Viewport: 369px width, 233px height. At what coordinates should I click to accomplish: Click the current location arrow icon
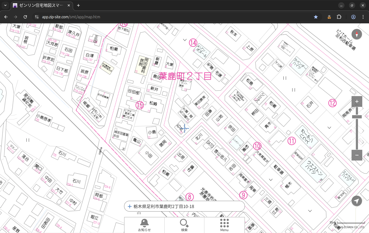pyautogui.click(x=357, y=201)
